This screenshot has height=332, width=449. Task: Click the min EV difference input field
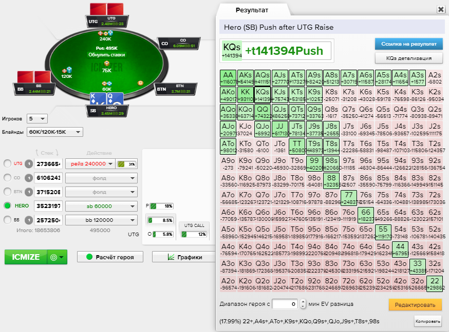tap(285, 304)
